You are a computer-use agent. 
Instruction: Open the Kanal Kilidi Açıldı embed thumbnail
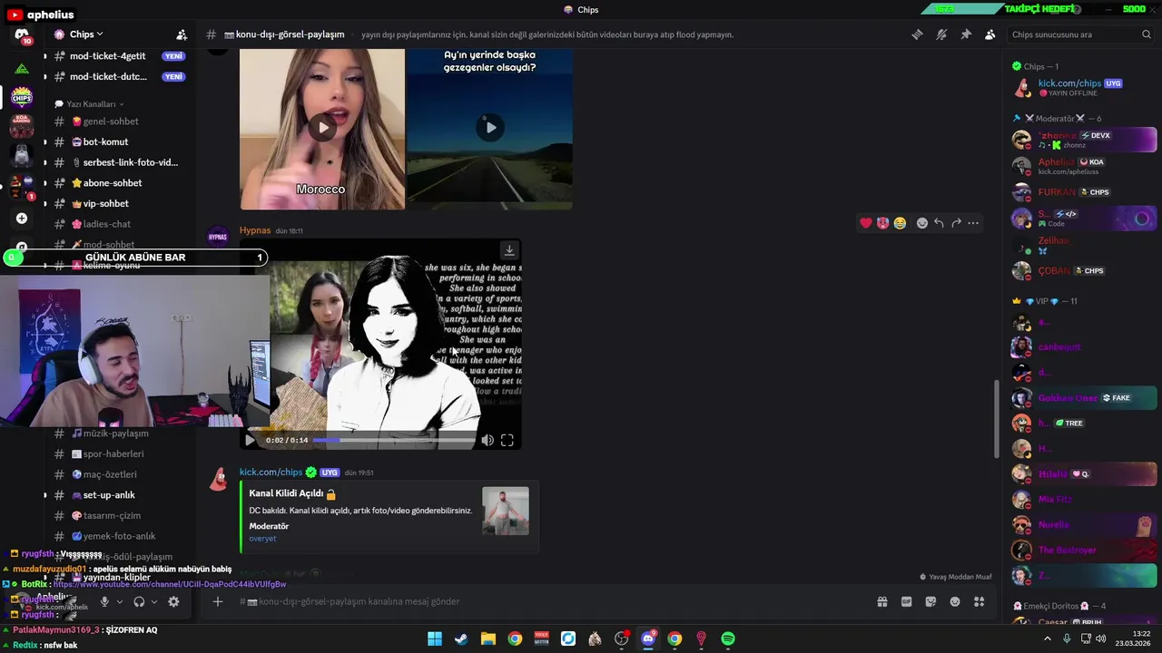pyautogui.click(x=506, y=511)
